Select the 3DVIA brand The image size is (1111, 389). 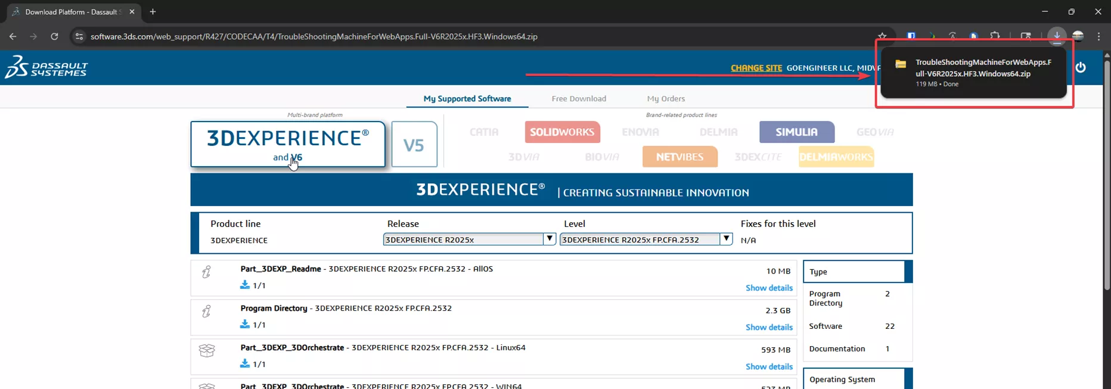pyautogui.click(x=524, y=157)
